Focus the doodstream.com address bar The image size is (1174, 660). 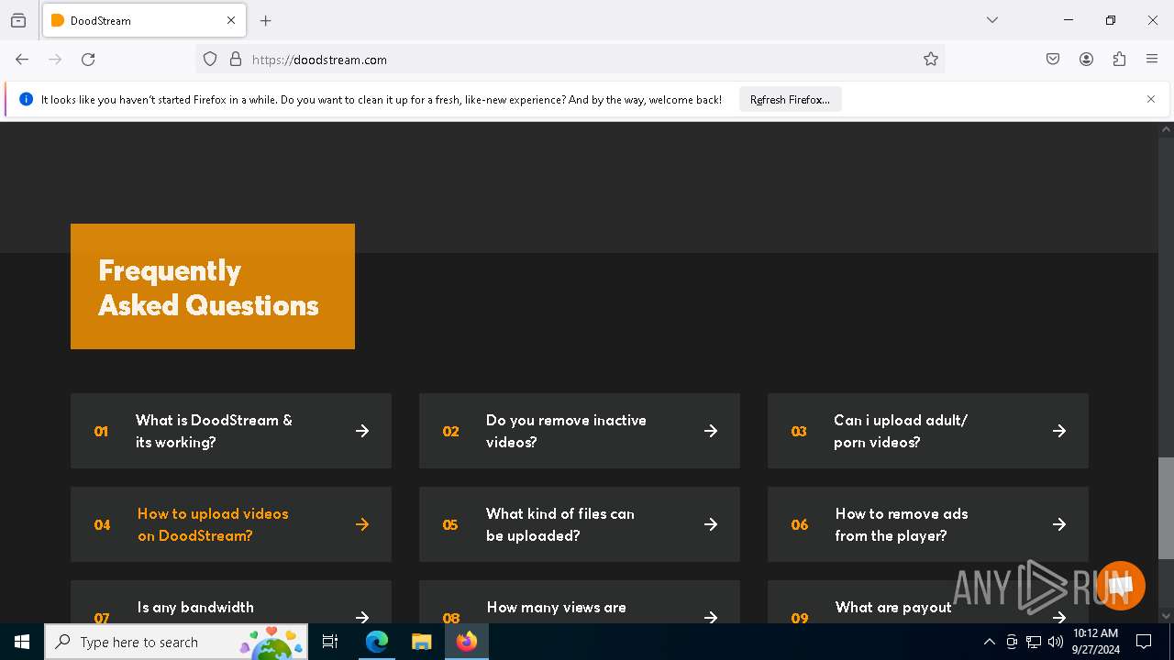569,60
